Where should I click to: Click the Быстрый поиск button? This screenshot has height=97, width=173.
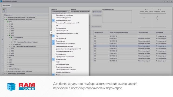pos(96,26)
